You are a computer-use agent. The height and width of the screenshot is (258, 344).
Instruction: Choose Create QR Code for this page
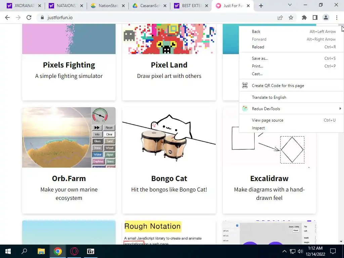(291, 86)
